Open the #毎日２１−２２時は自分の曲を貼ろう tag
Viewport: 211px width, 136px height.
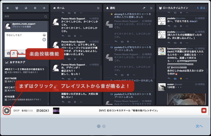pyautogui.click(x=24, y=69)
